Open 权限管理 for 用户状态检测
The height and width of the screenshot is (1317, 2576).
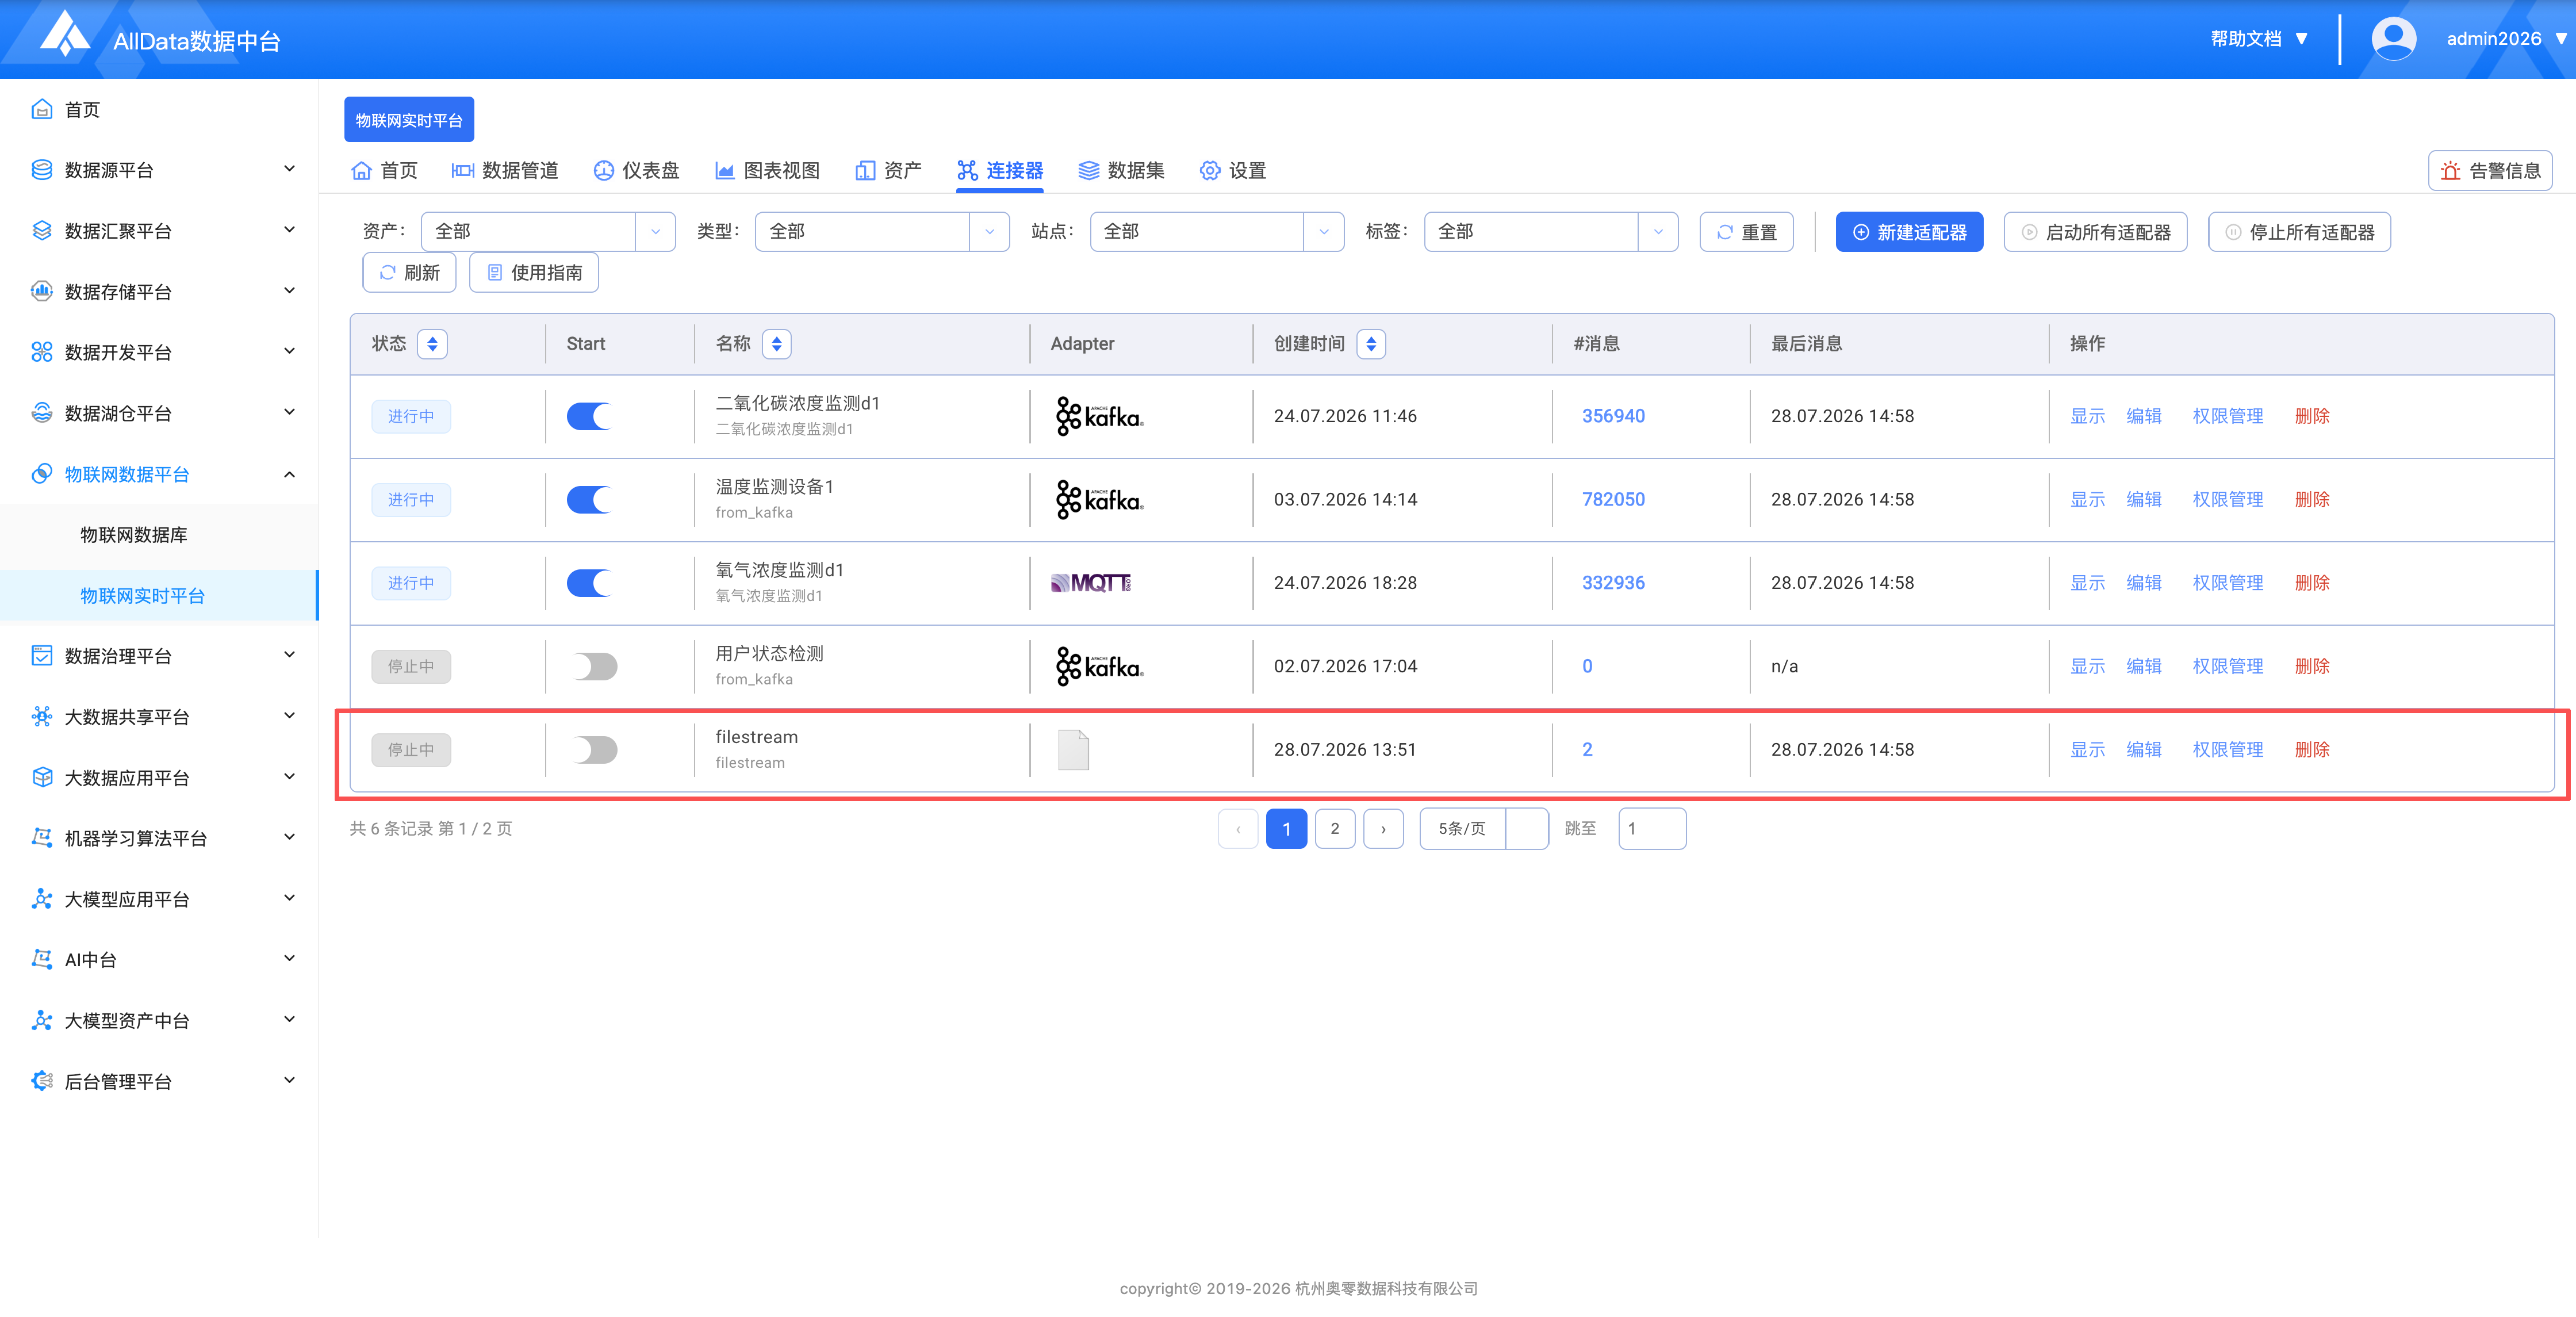[2228, 666]
